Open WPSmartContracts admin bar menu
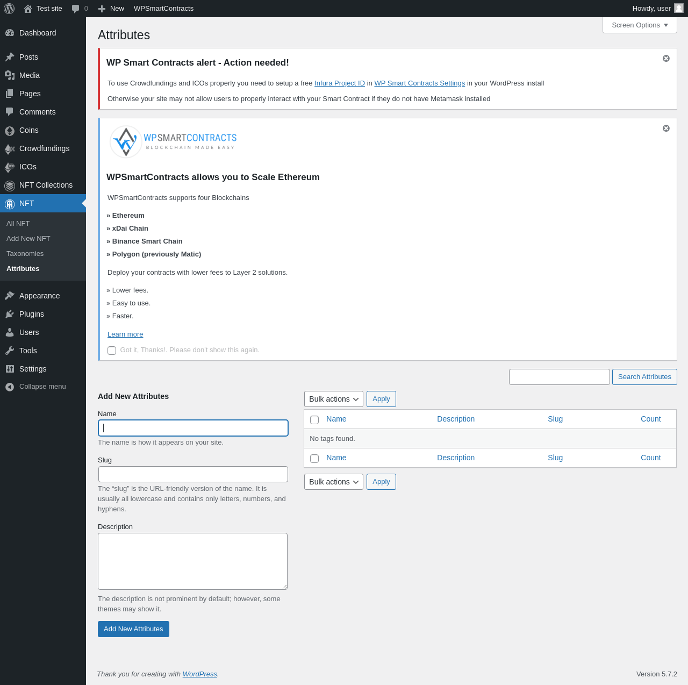The image size is (688, 685). coord(163,9)
